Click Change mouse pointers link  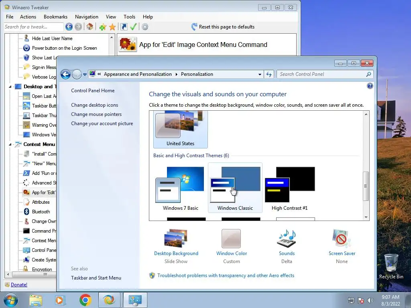pos(96,114)
